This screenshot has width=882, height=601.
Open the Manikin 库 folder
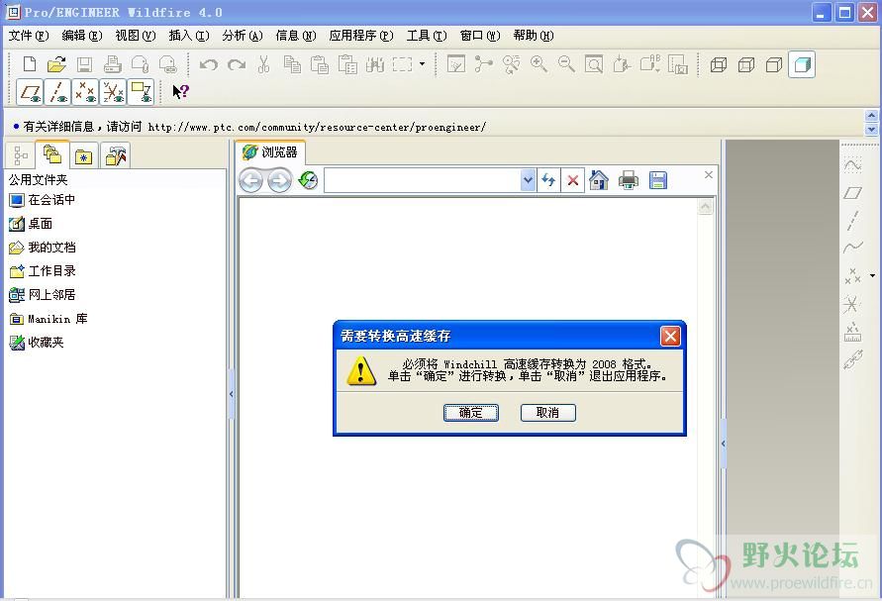point(49,319)
